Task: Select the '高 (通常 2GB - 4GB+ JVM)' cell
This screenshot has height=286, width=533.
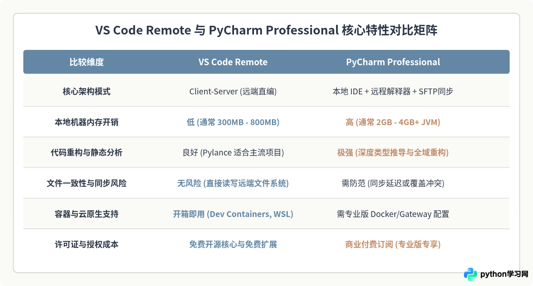Action: click(x=393, y=122)
